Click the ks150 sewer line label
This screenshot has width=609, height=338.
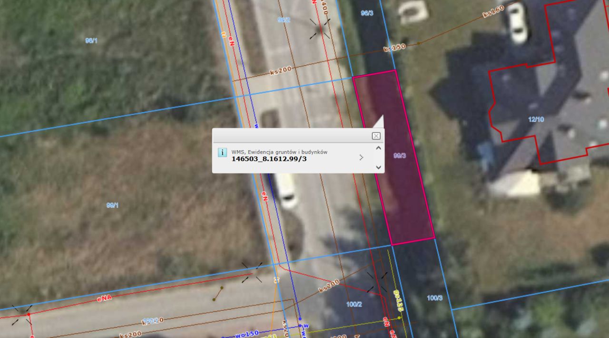point(394,48)
